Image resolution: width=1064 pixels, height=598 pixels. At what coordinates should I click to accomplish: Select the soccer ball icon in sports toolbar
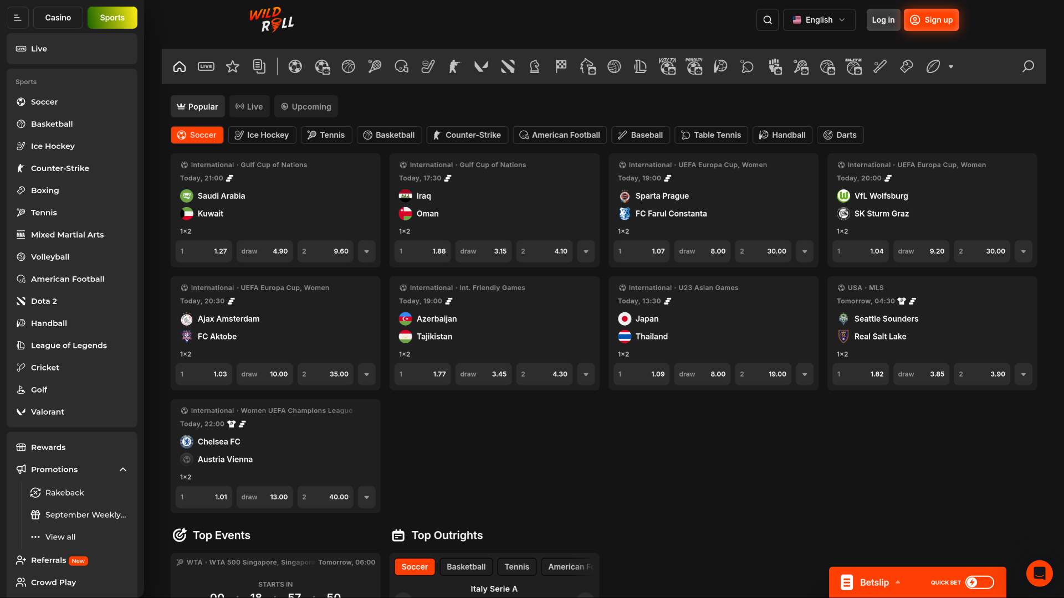tap(295, 66)
